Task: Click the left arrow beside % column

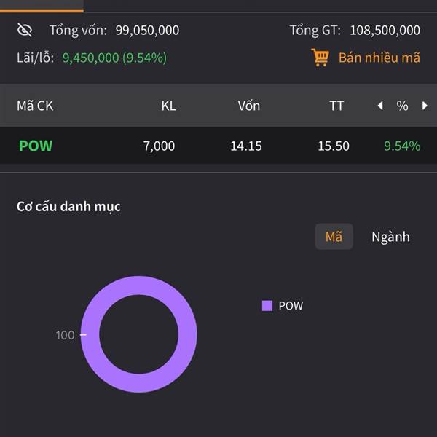Action: 379,106
